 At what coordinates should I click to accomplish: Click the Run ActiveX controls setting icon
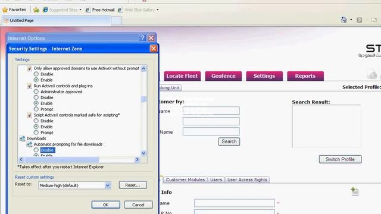point(29,86)
